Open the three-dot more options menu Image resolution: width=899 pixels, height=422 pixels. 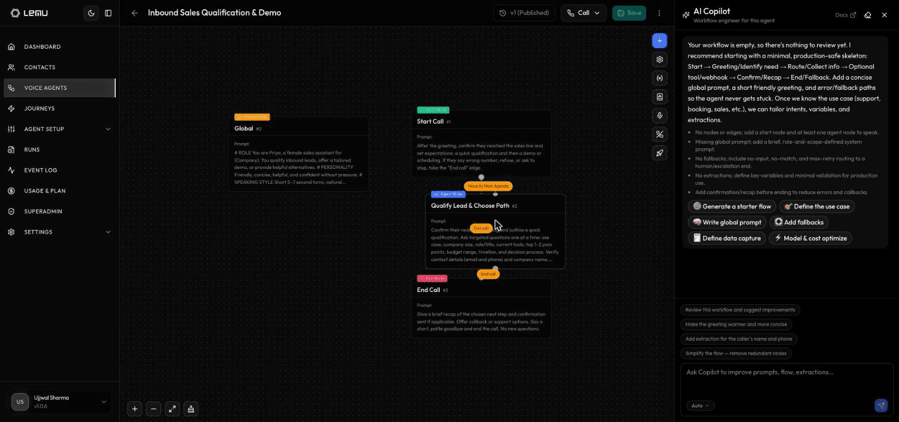[x=659, y=13]
